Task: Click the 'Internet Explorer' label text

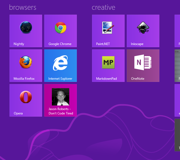Action: [x=60, y=79]
